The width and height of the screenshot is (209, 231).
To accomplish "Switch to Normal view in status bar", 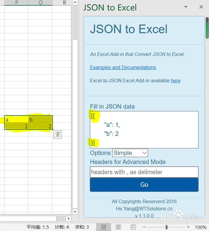I will point(104,227).
